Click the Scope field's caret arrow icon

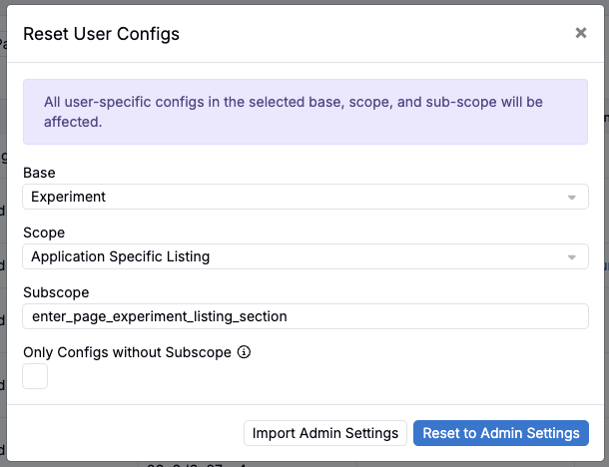pyautogui.click(x=571, y=257)
